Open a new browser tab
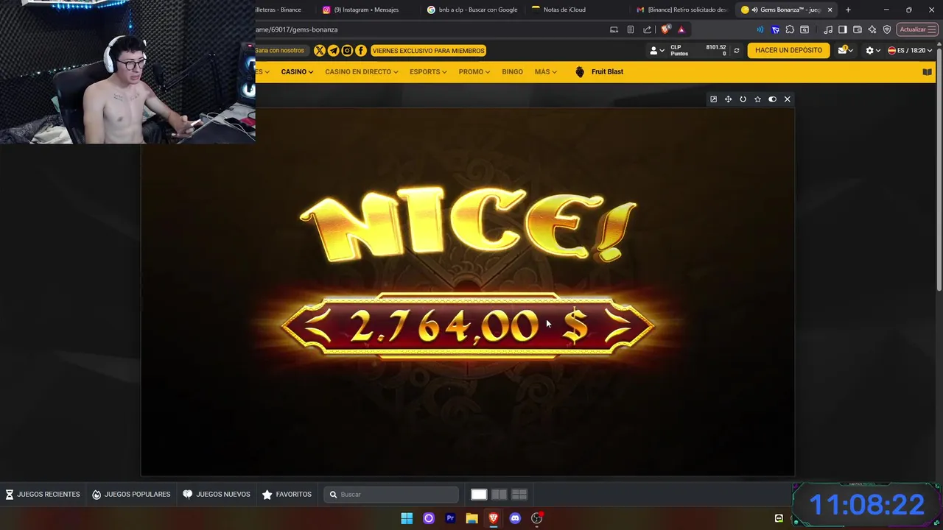 [x=848, y=10]
